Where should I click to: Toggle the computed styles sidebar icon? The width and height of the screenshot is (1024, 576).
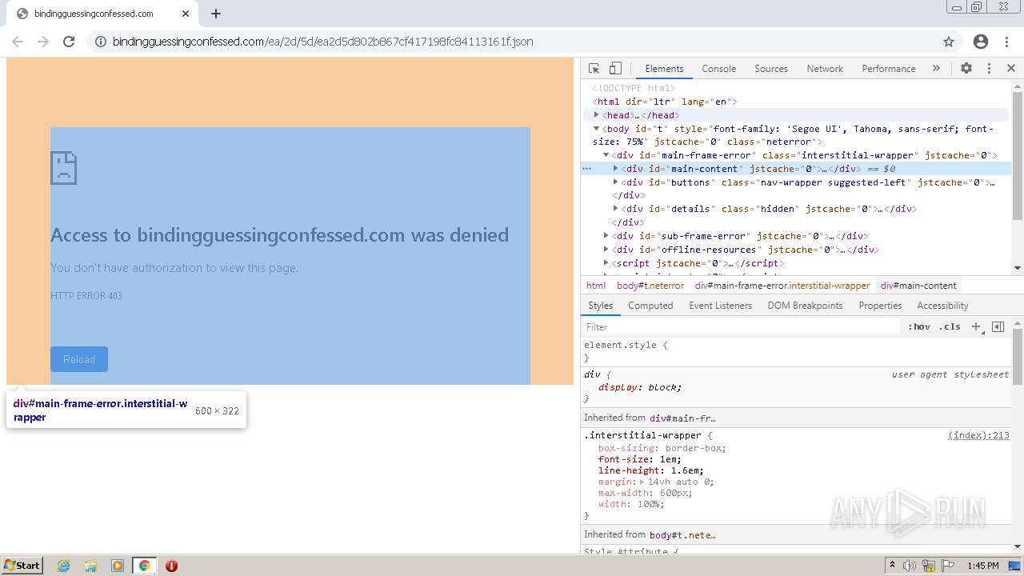(998, 326)
